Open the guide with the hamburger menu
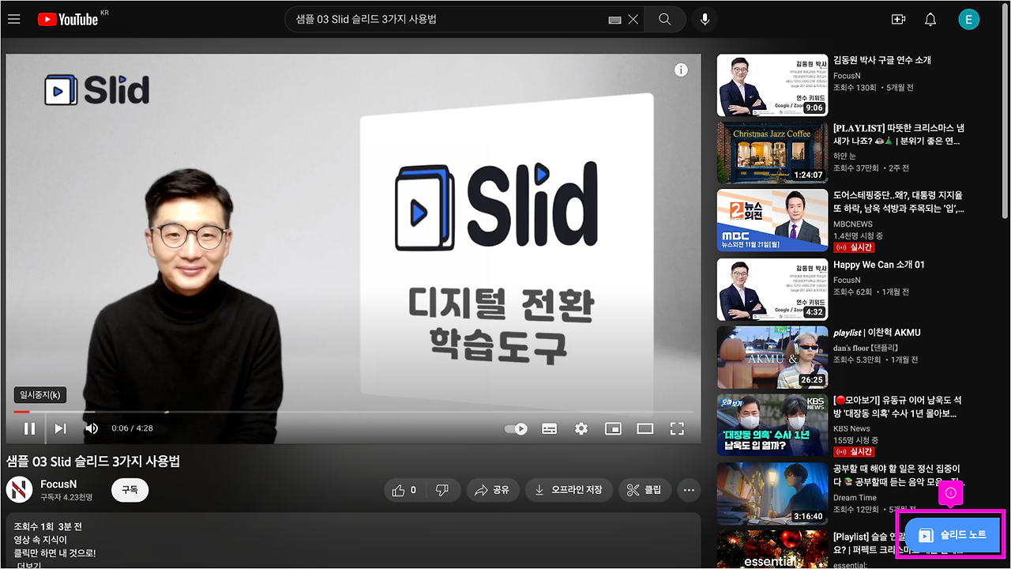1011x569 pixels. point(14,19)
